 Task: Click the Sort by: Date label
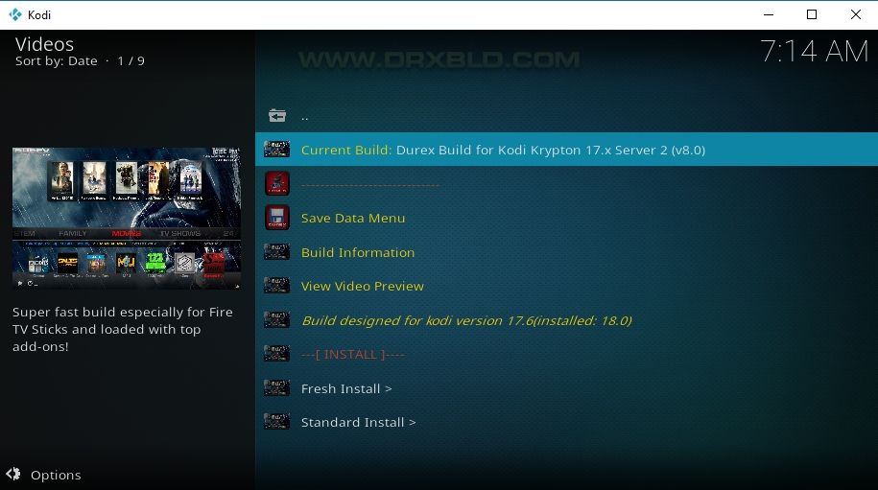56,61
